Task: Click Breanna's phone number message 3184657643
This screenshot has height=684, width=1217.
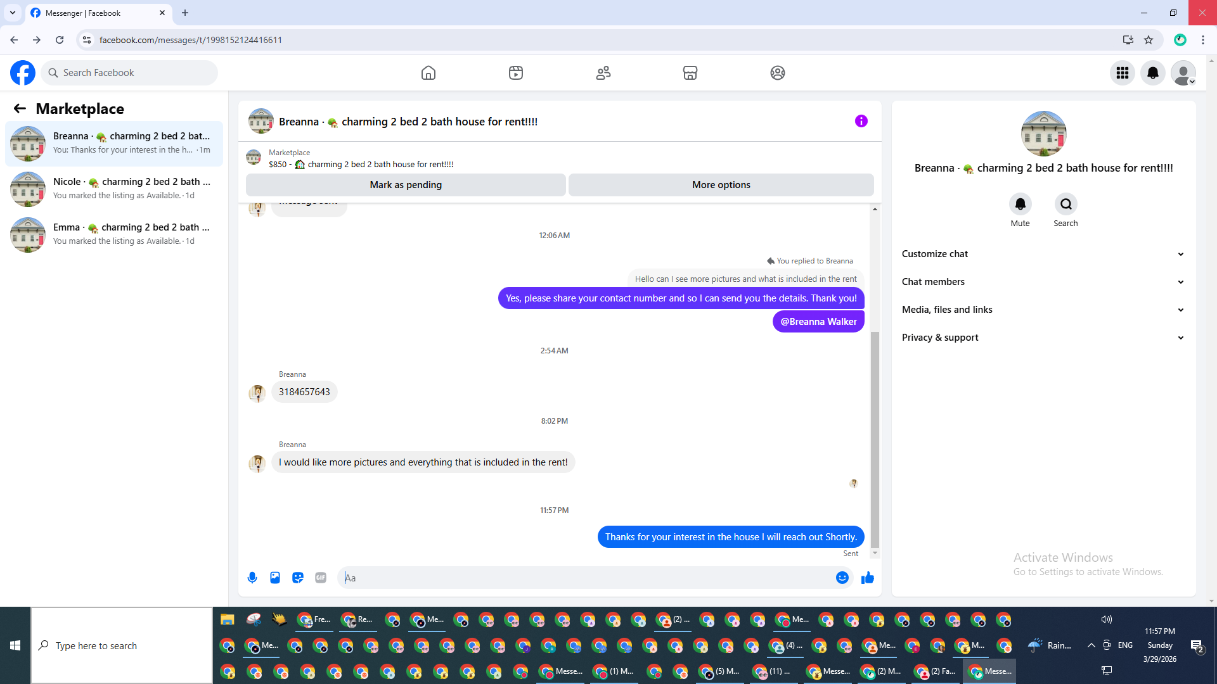Action: coord(304,392)
